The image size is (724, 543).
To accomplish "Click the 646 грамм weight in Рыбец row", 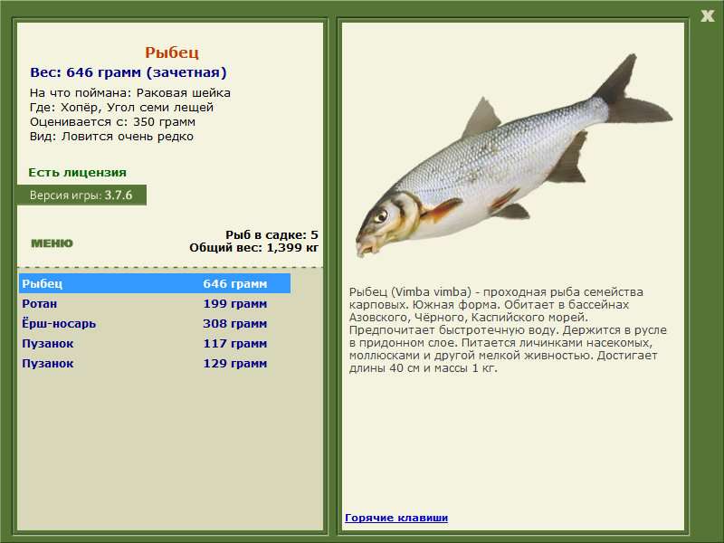I will tap(235, 283).
